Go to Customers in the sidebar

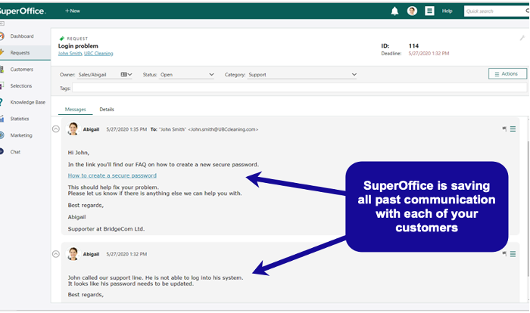point(21,69)
